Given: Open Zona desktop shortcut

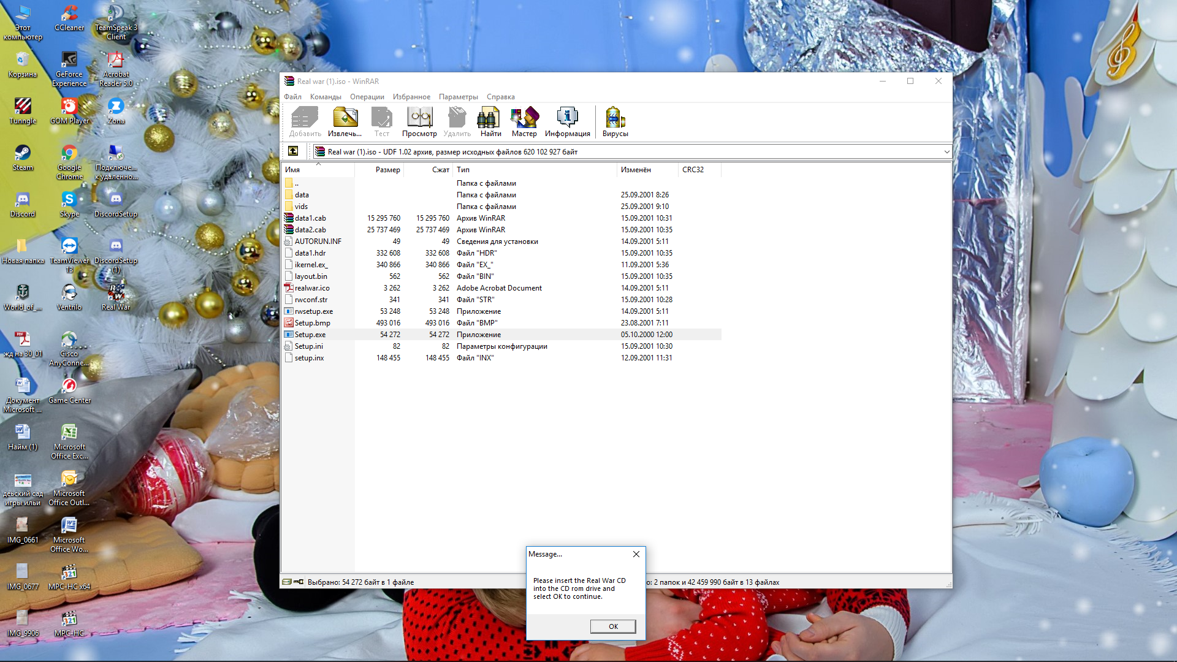Looking at the screenshot, I should tap(116, 111).
